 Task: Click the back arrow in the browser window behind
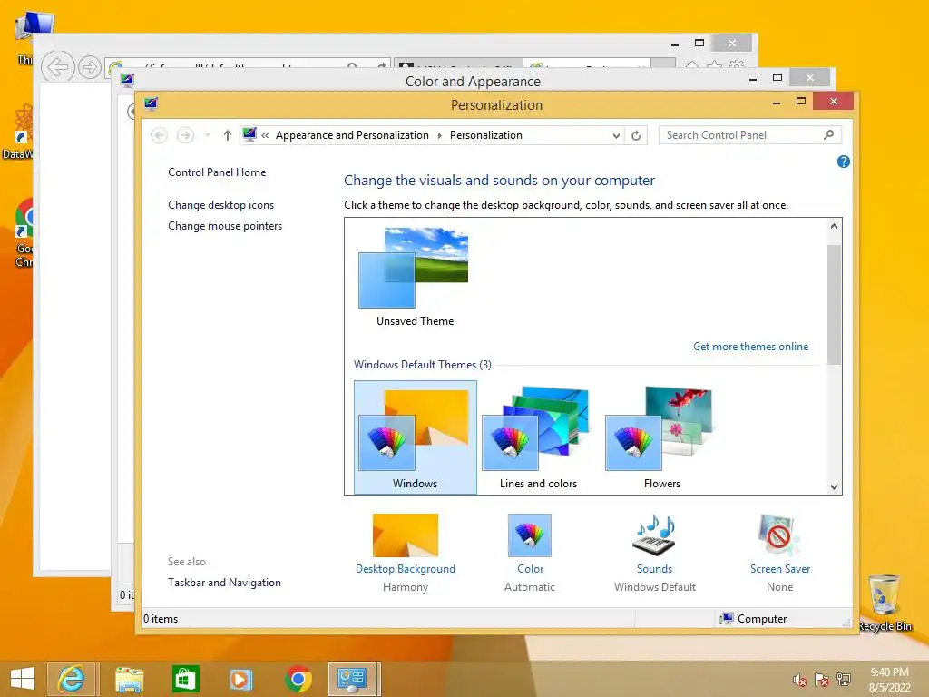pos(57,66)
